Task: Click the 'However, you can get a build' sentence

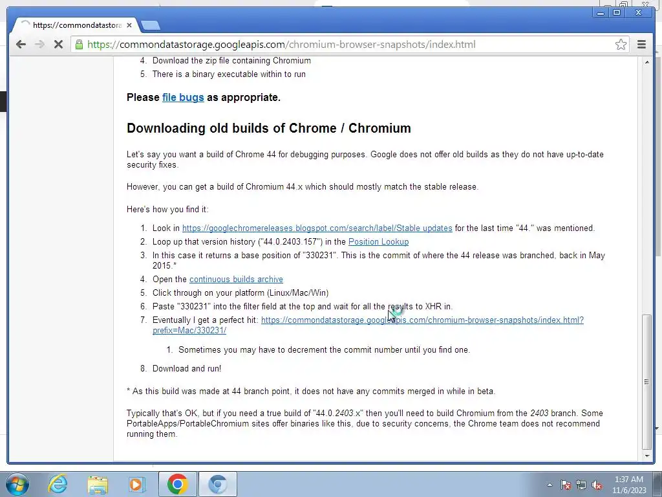Action: [x=303, y=187]
